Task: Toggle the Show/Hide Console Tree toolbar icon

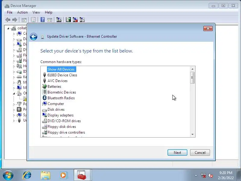Action: click(x=24, y=20)
